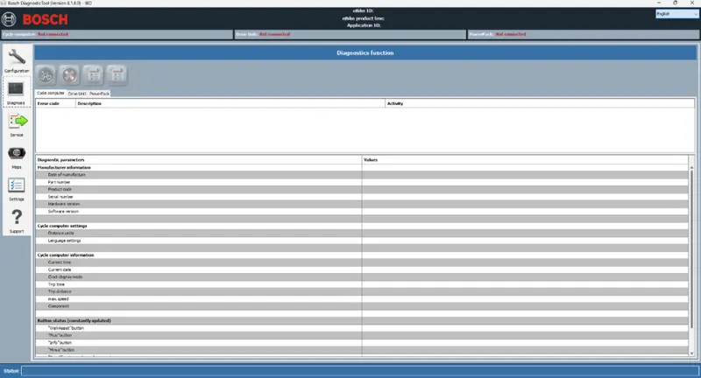The image size is (701, 378).
Task: Select the Language settings row
Action: [362, 241]
